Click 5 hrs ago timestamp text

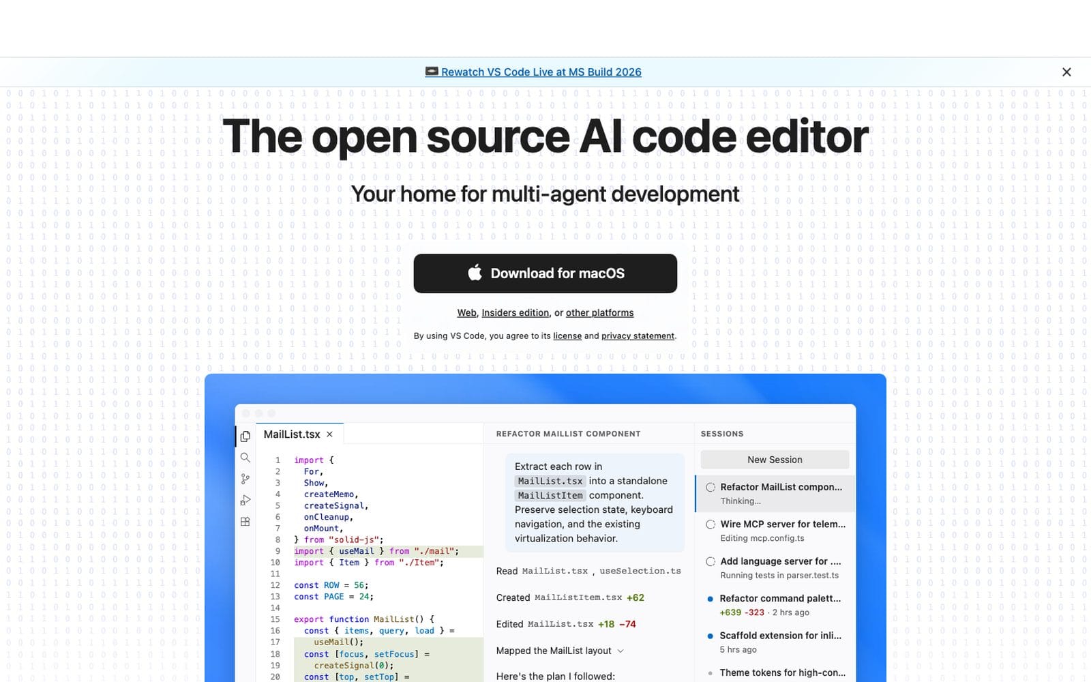738,650
